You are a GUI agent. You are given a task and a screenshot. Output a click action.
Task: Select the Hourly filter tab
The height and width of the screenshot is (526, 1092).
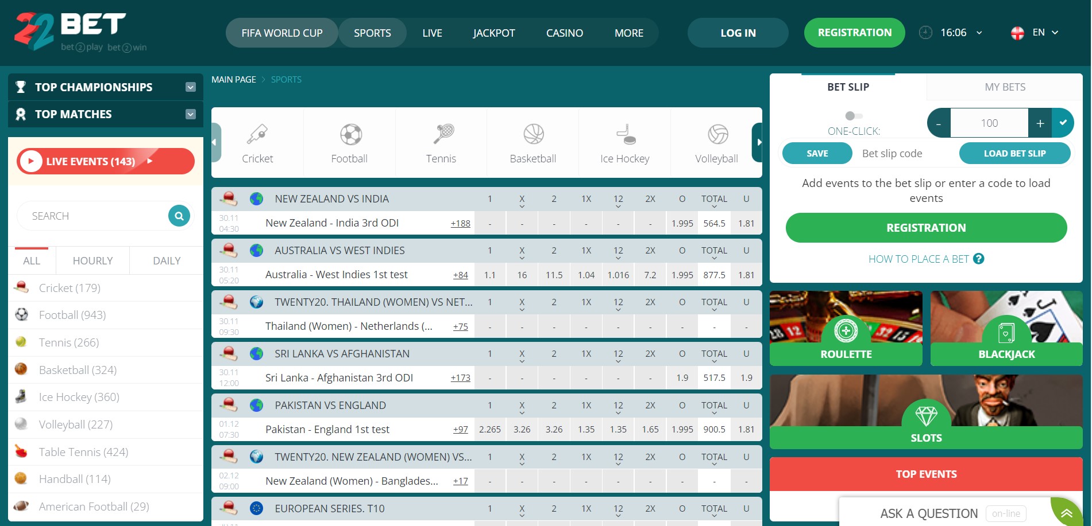(x=92, y=261)
